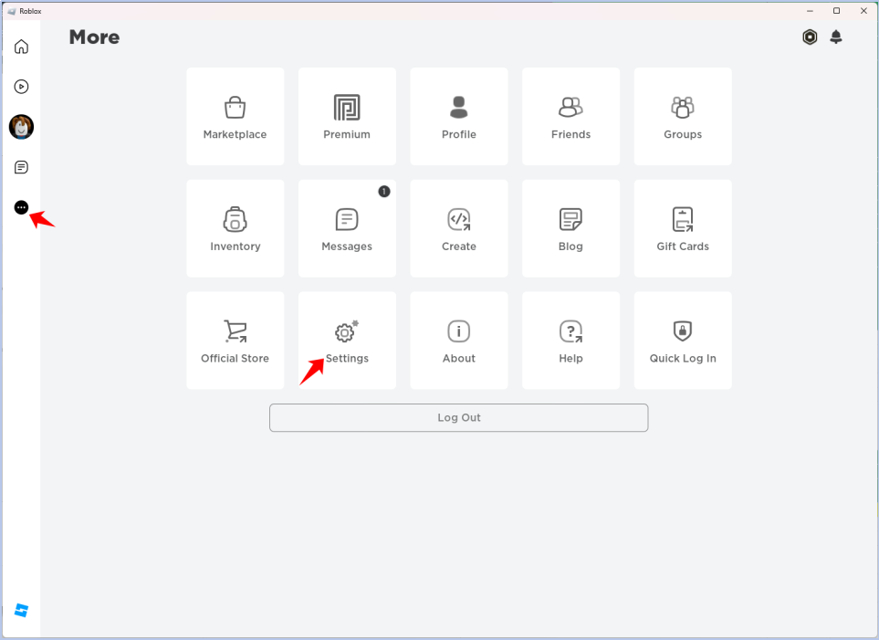Open the Official Store tile
This screenshot has height=640, width=879.
[x=235, y=341]
